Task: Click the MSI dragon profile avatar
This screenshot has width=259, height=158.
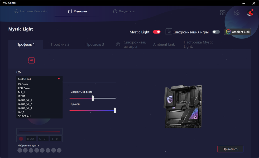Action: point(250,13)
